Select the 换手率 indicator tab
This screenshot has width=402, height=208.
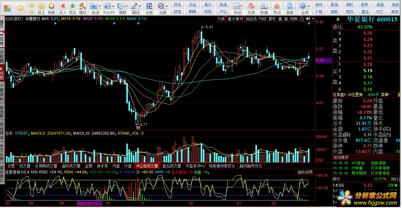point(102,166)
